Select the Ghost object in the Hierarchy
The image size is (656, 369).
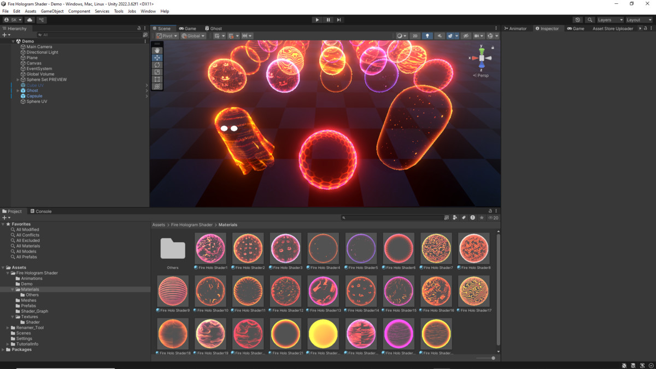pyautogui.click(x=34, y=90)
